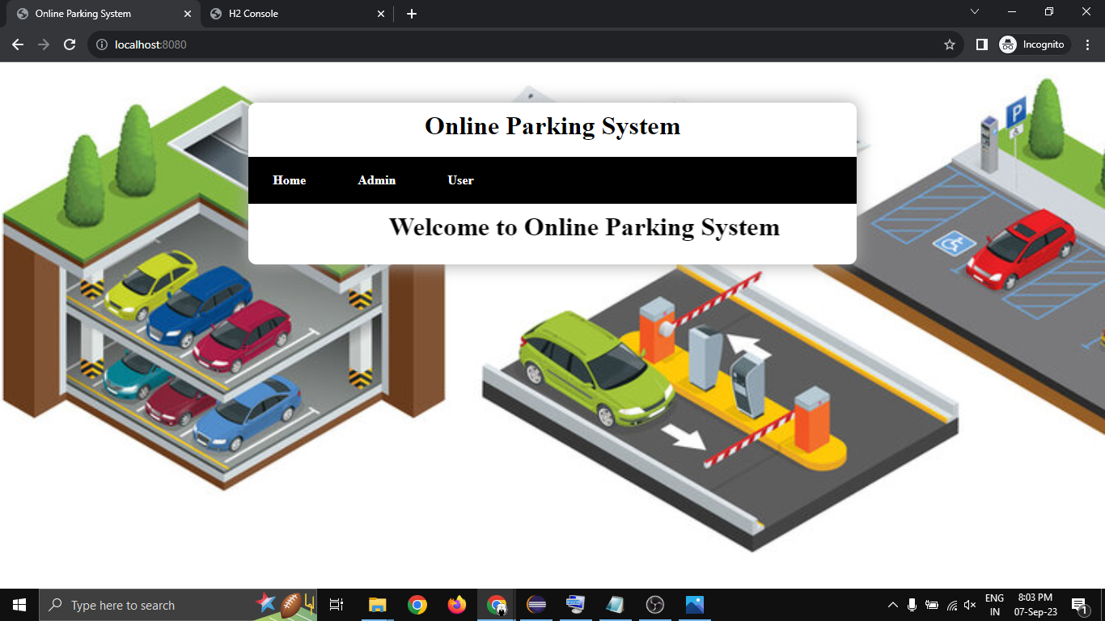Image resolution: width=1105 pixels, height=621 pixels.
Task: Toggle the browser side panel icon
Action: click(981, 44)
